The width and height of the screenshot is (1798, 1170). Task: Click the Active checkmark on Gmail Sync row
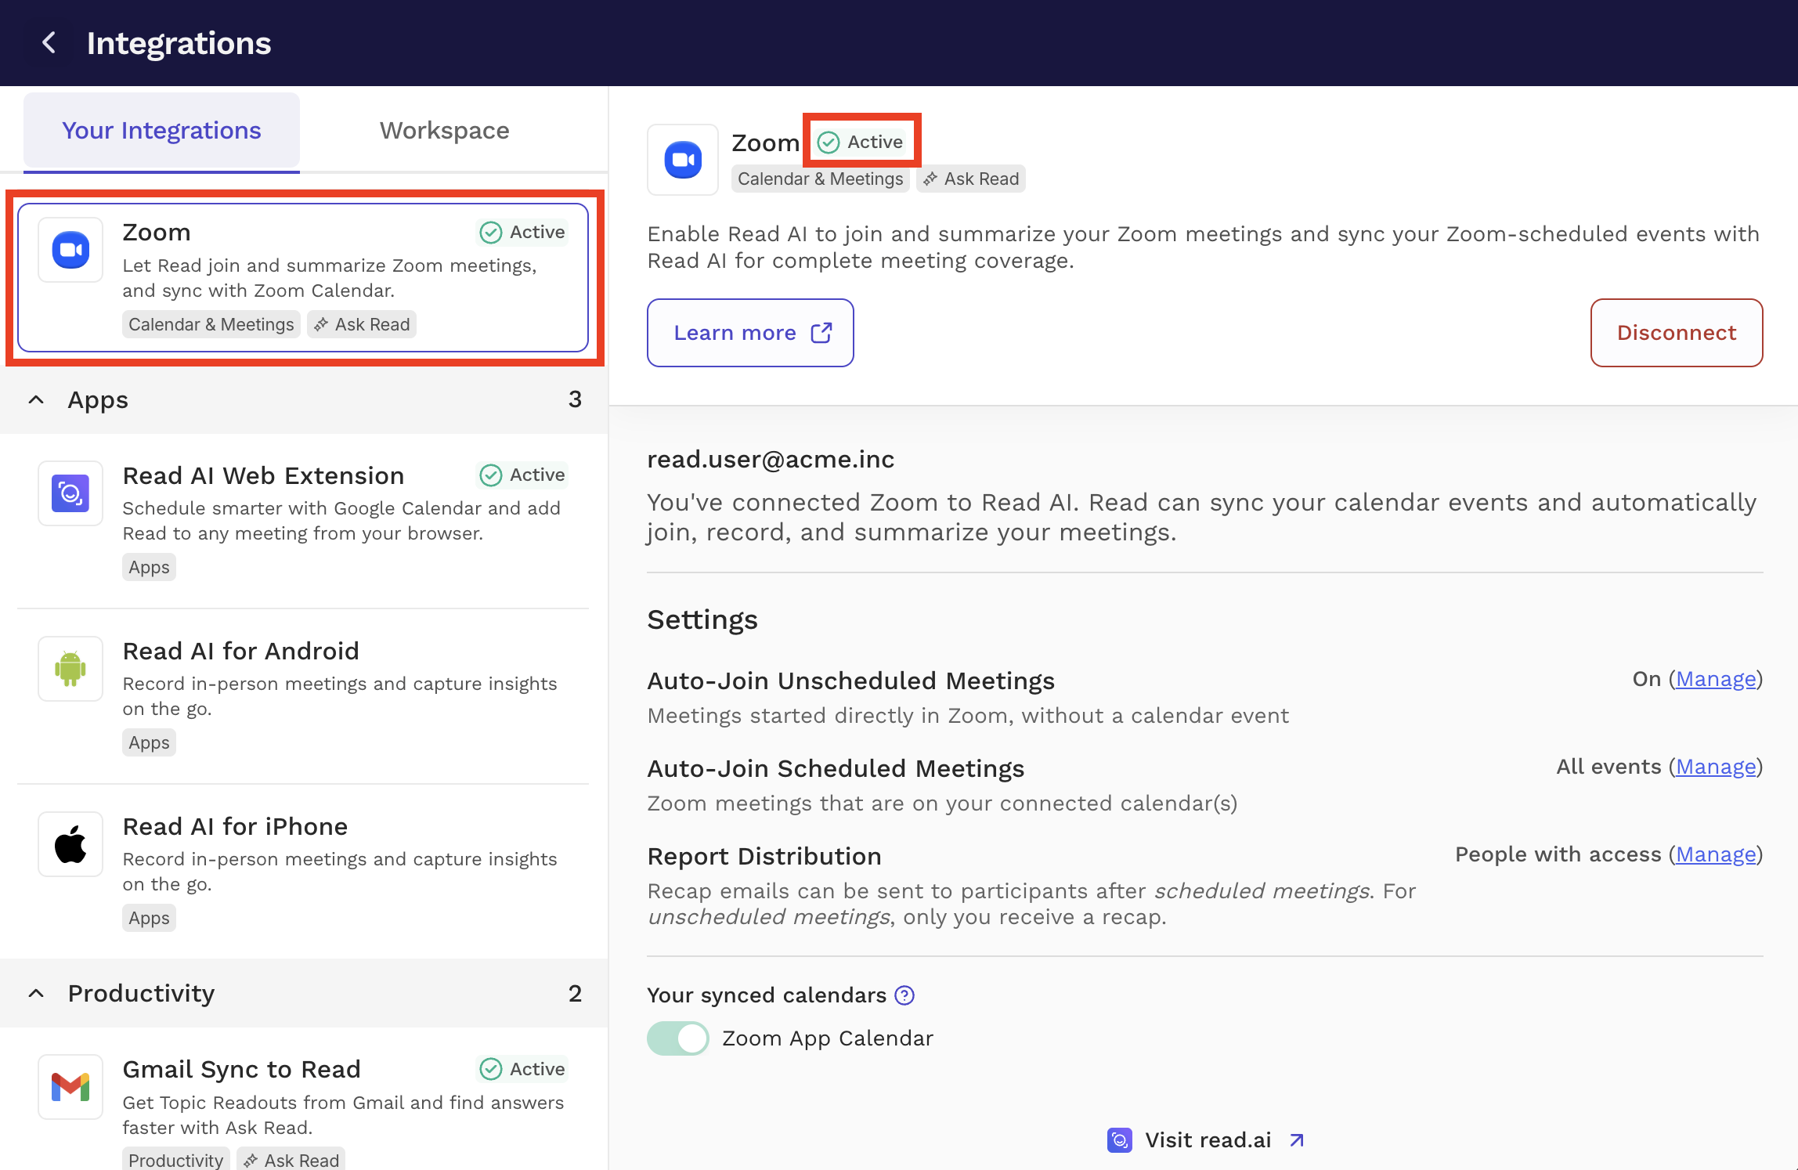click(x=491, y=1069)
